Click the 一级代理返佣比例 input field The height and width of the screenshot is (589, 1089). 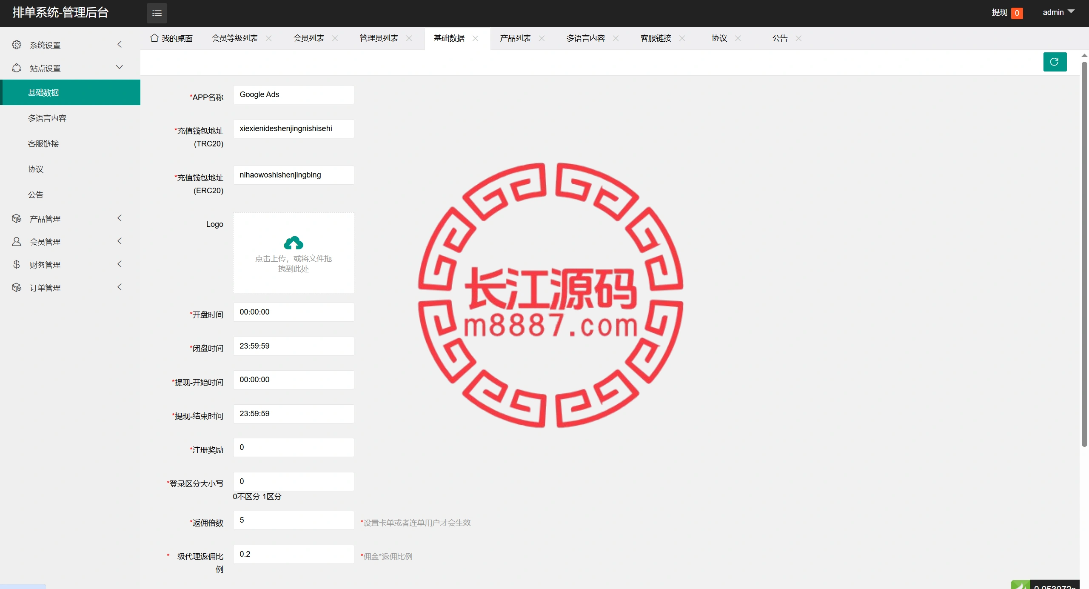[294, 554]
